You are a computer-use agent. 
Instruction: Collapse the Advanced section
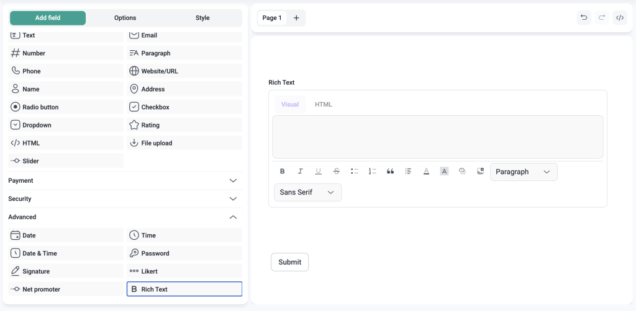pyautogui.click(x=125, y=217)
